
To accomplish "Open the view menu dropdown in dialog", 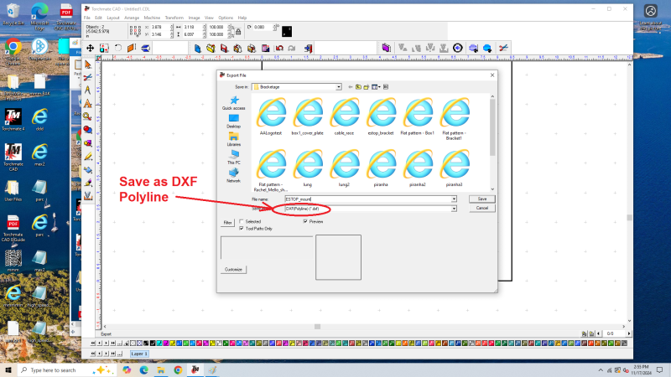I will [376, 87].
